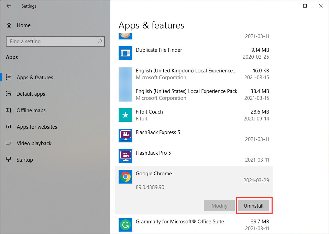
Task: Click the Settings window title
Action: [29, 6]
